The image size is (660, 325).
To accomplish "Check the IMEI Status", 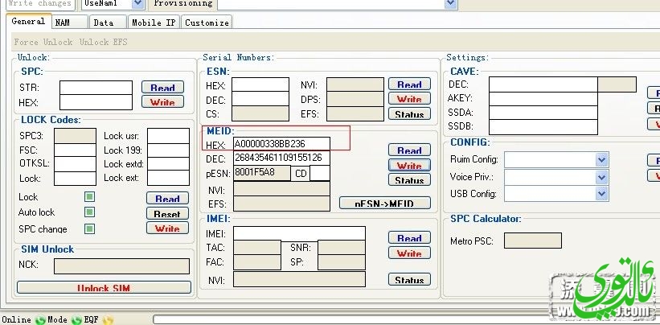I will pos(409,279).
